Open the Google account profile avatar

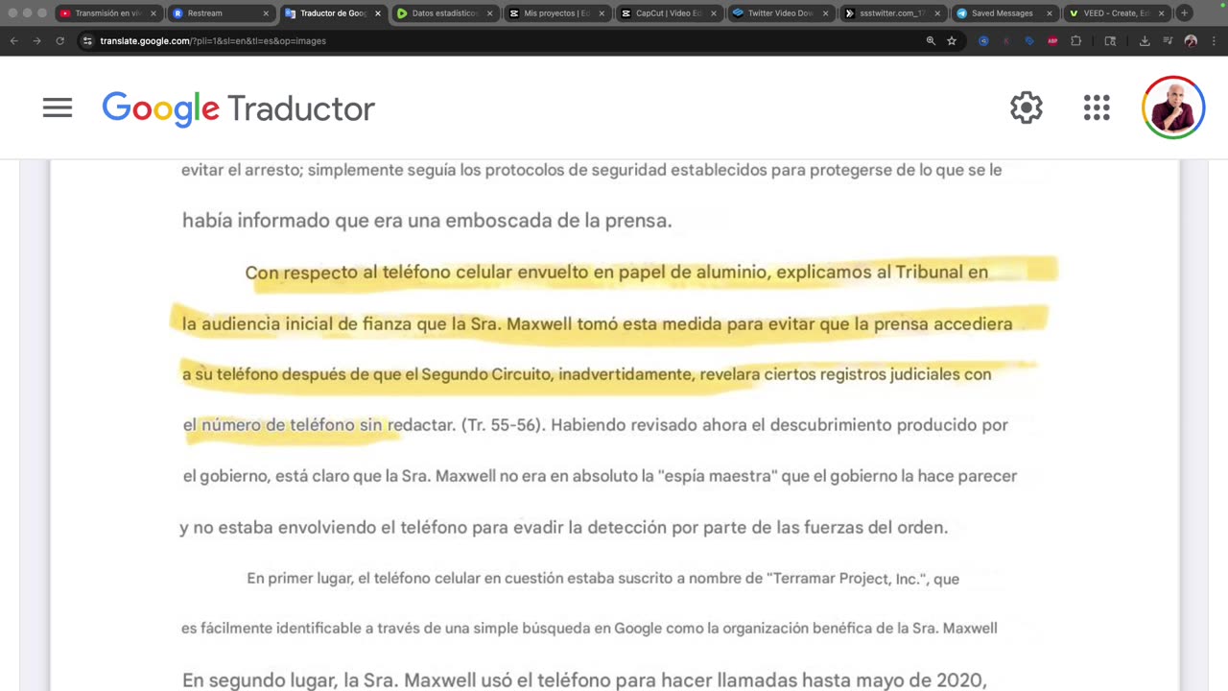pyautogui.click(x=1173, y=107)
